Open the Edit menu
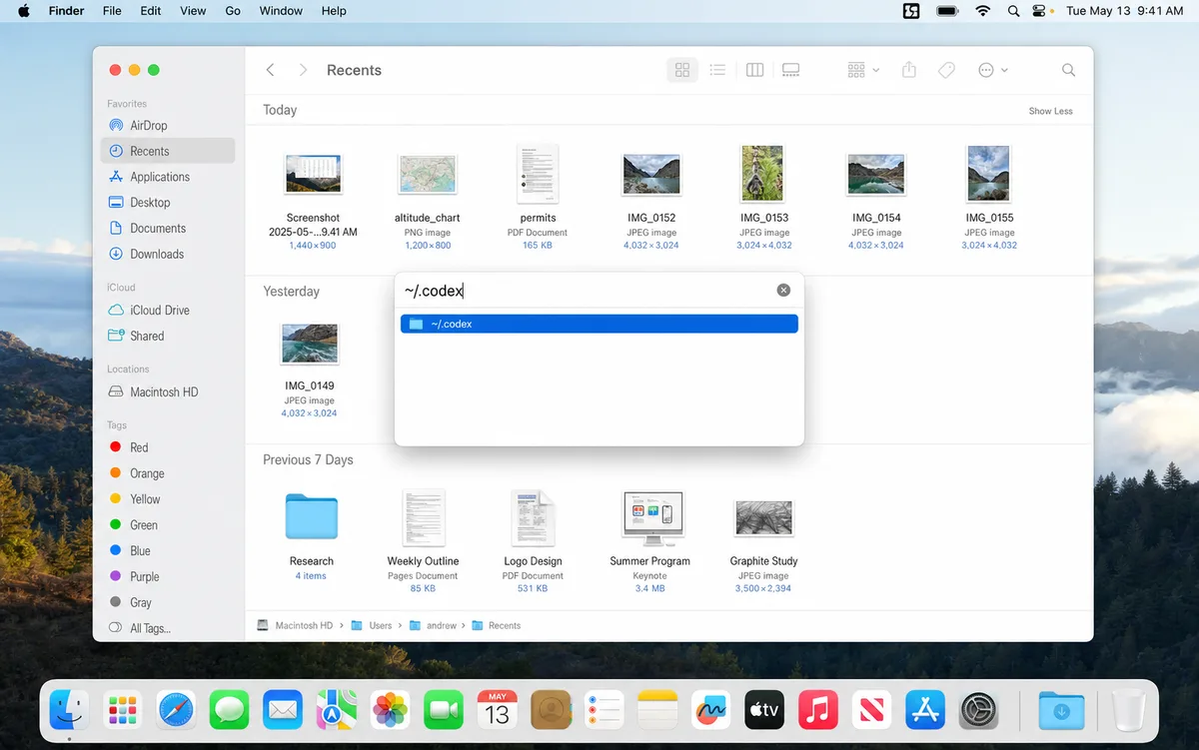Viewport: 1199px width, 750px height. 150,11
